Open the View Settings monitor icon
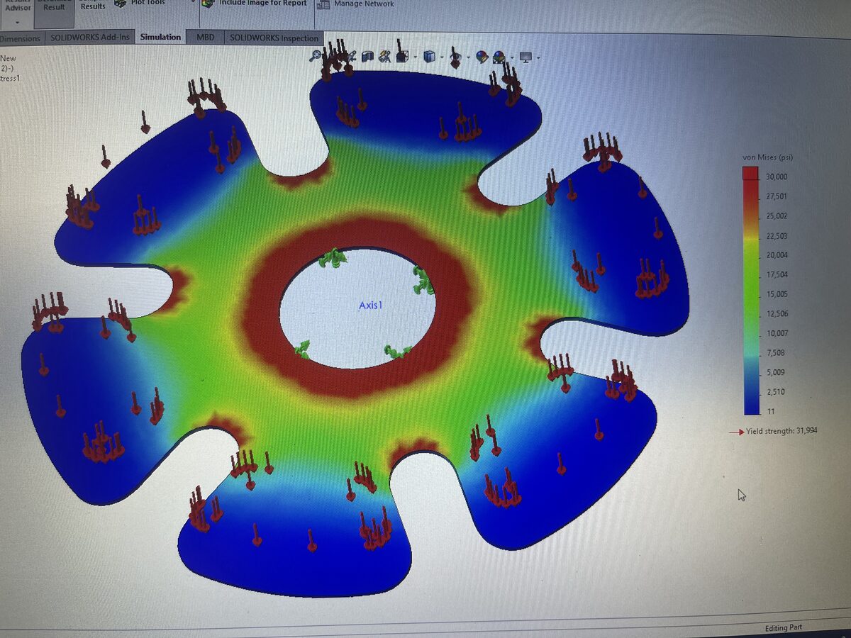The image size is (851, 638). point(525,55)
